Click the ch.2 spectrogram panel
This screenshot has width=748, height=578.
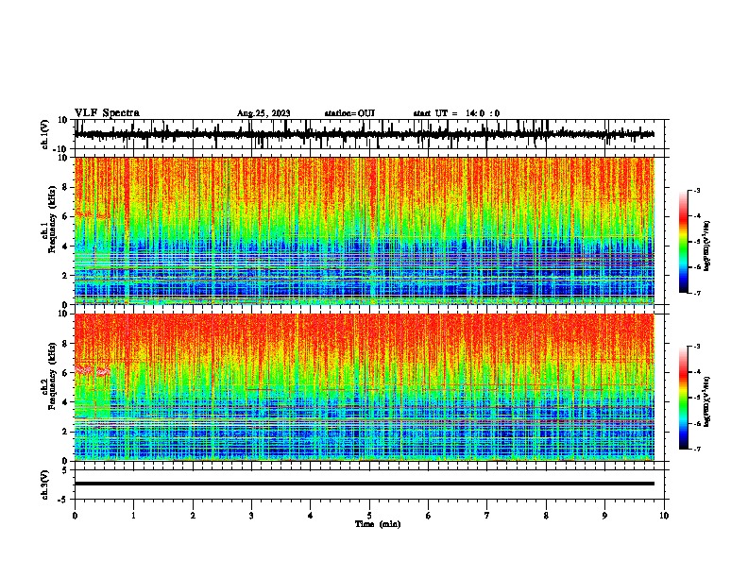pos(365,387)
